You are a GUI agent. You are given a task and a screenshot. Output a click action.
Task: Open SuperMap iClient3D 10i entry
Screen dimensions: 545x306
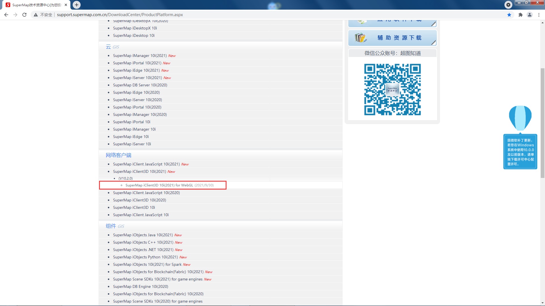(134, 207)
